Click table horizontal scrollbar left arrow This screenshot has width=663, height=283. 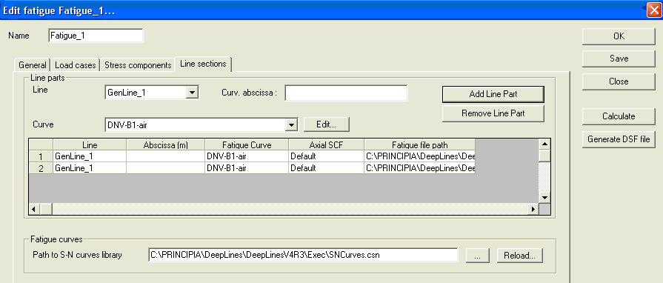34,209
